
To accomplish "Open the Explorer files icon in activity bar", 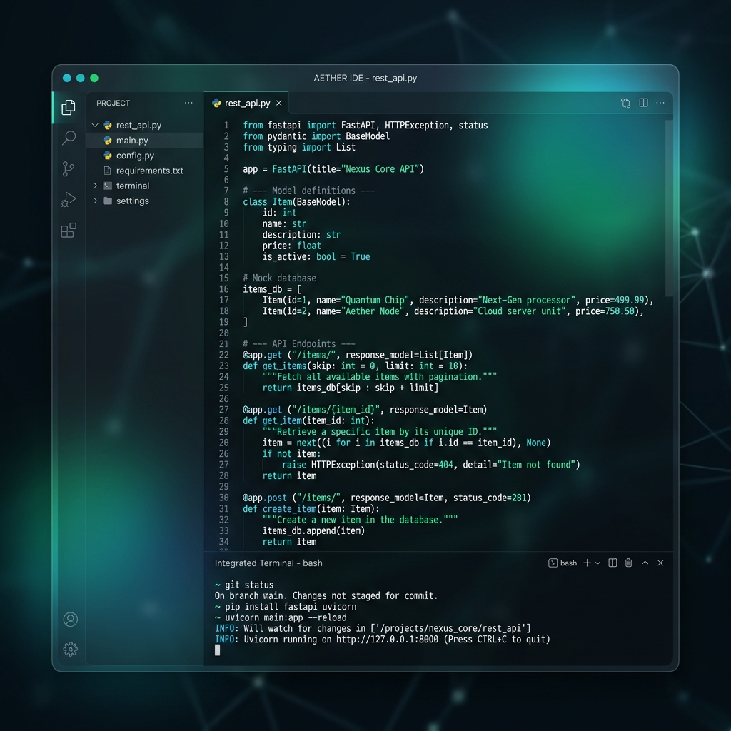I will coord(69,107).
